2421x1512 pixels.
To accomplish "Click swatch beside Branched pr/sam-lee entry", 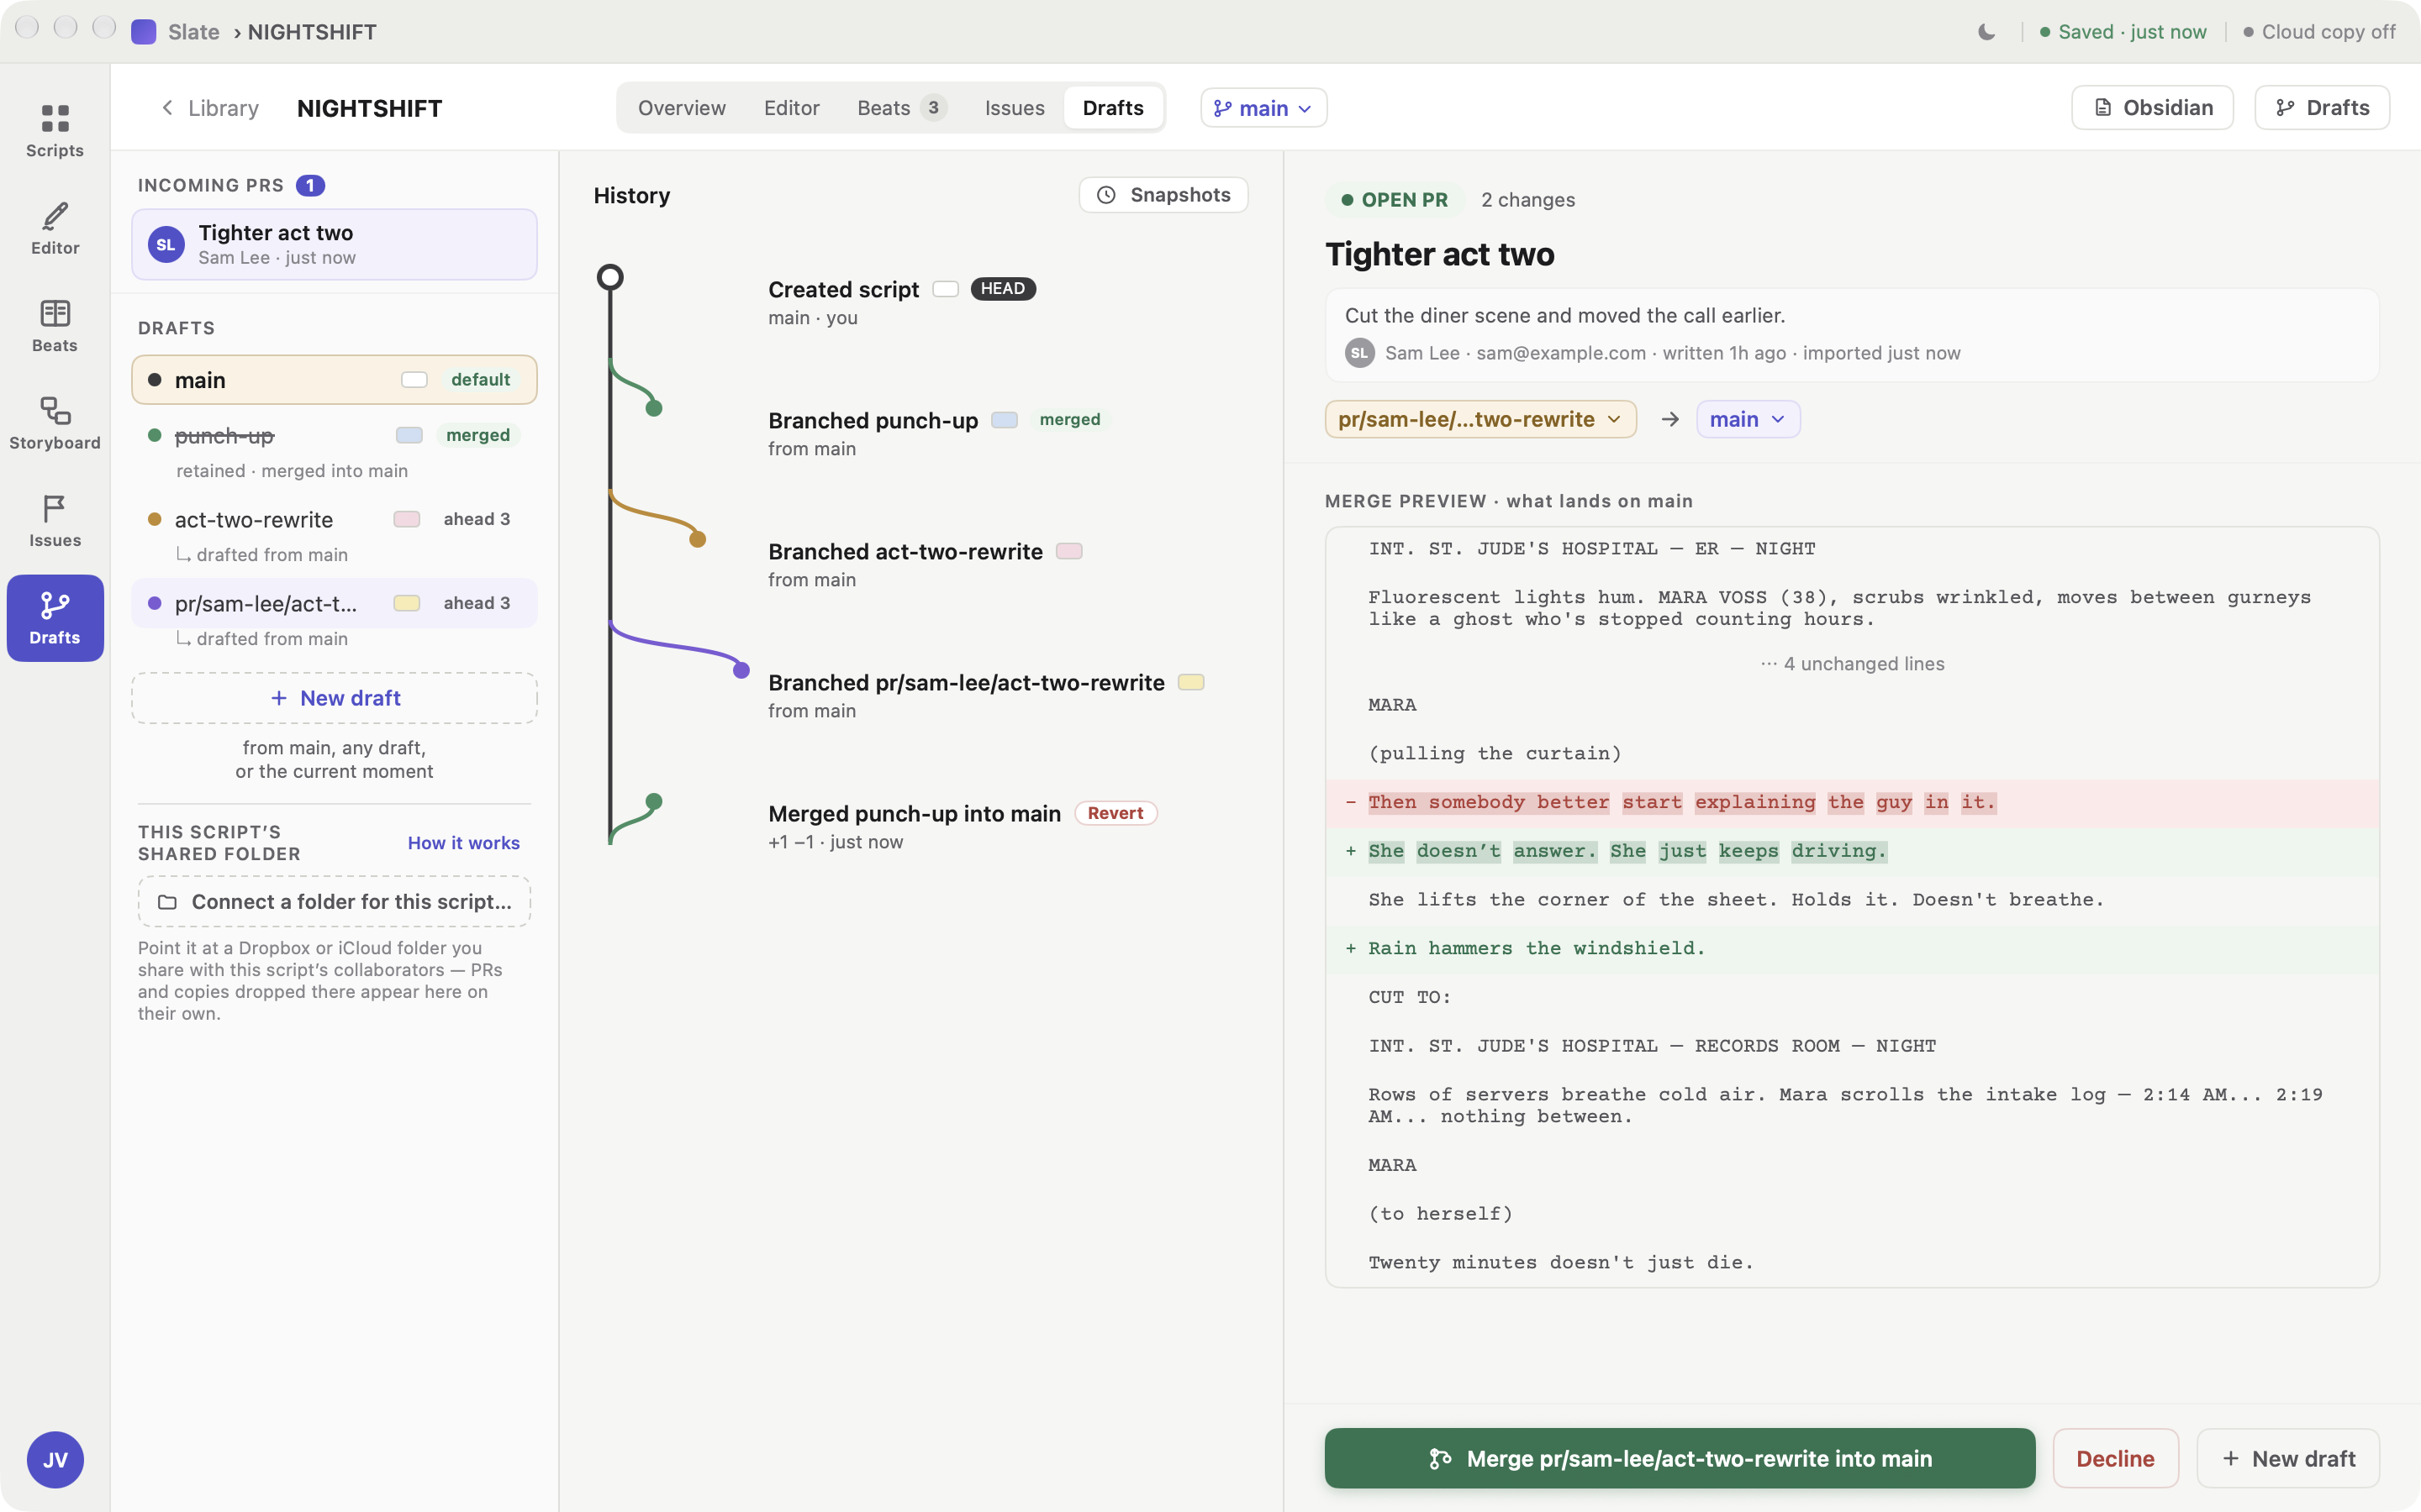I will 1191,682.
